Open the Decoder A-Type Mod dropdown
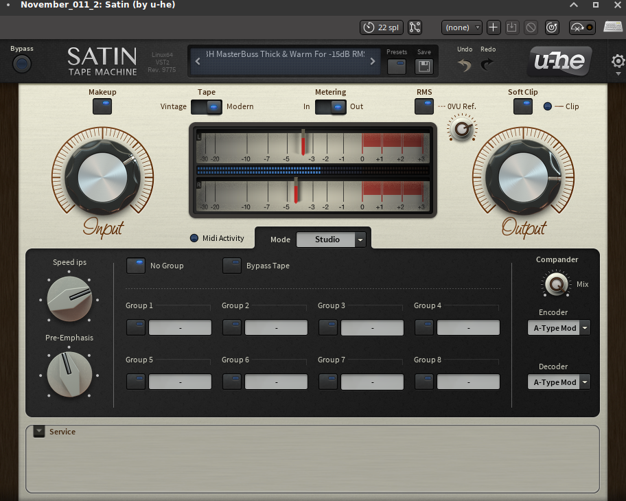The width and height of the screenshot is (626, 501). [x=559, y=382]
